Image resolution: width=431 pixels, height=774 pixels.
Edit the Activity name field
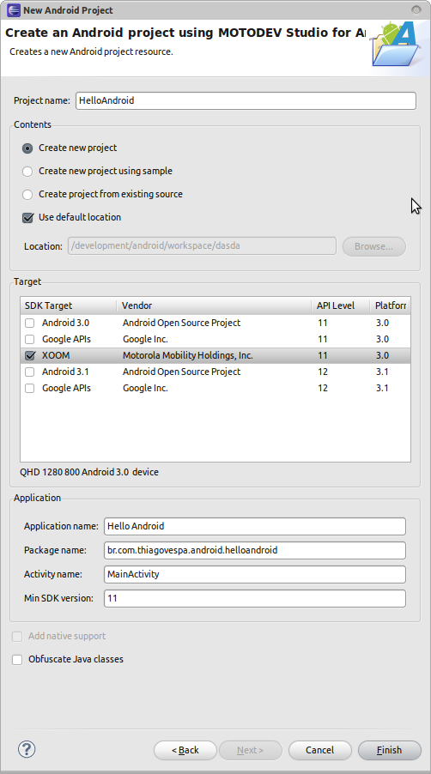click(x=255, y=574)
